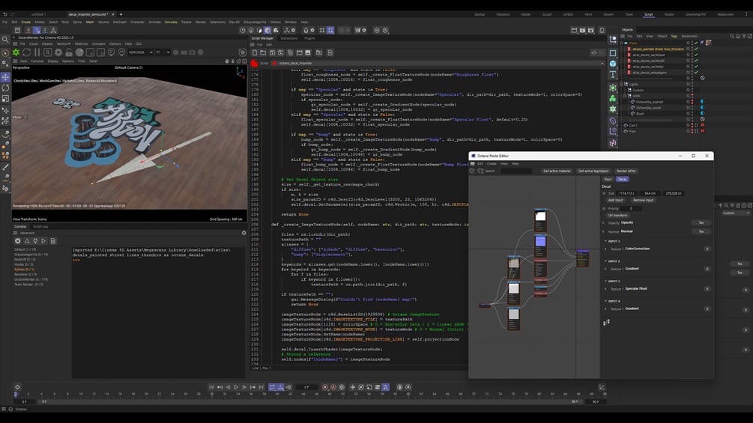Click the Console settings gear icon

click(x=244, y=232)
